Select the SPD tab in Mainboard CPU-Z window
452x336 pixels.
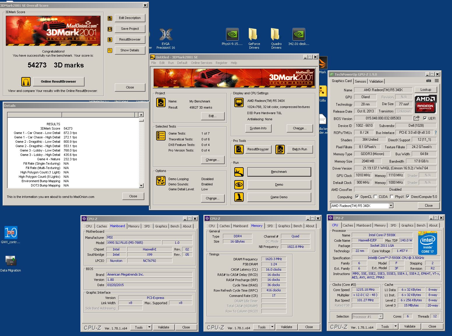click(147, 226)
